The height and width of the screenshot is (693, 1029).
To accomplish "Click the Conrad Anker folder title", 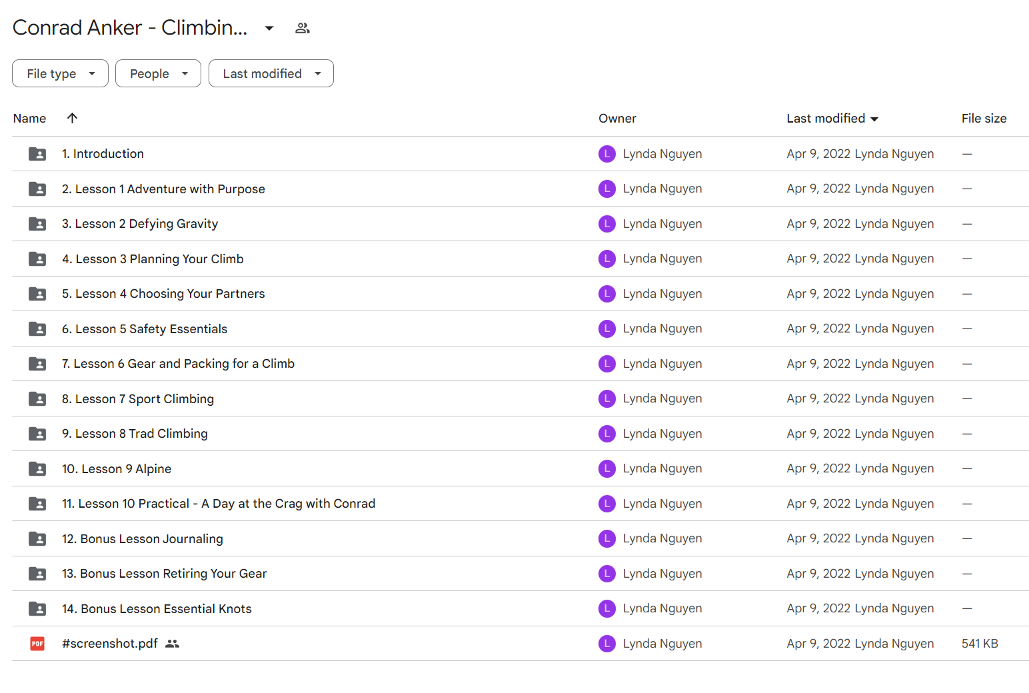I will (x=130, y=28).
